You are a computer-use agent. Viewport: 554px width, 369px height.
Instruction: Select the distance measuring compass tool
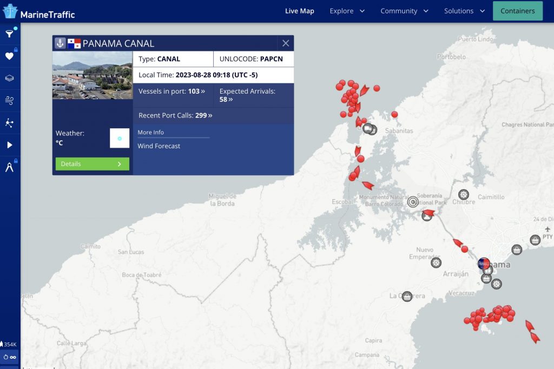[x=9, y=167]
